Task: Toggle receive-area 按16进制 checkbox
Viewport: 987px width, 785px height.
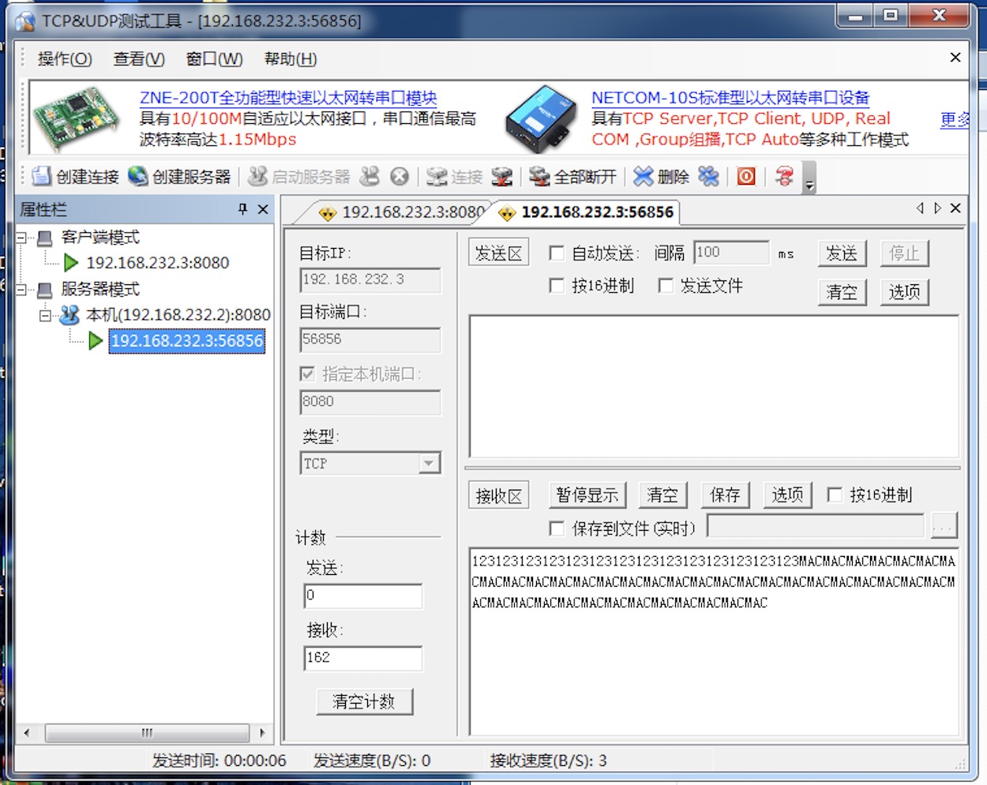Action: pos(834,495)
